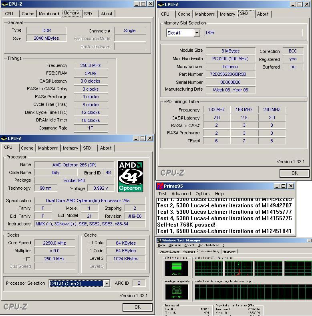
Task: Open Cache tab in the Opteron CPU window
Action: pos(27,148)
